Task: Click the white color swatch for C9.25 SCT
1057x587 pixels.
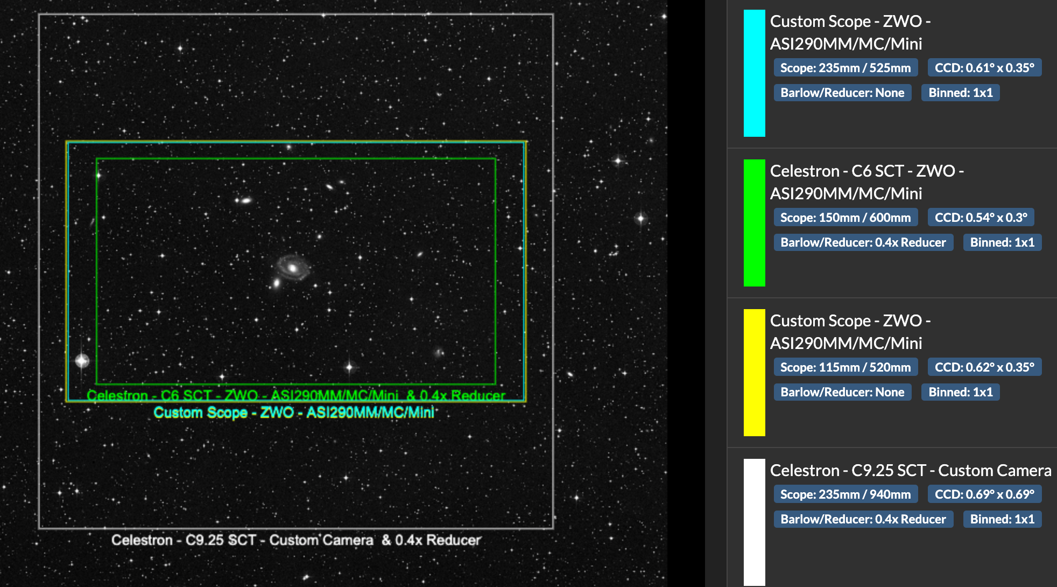Action: coord(754,522)
